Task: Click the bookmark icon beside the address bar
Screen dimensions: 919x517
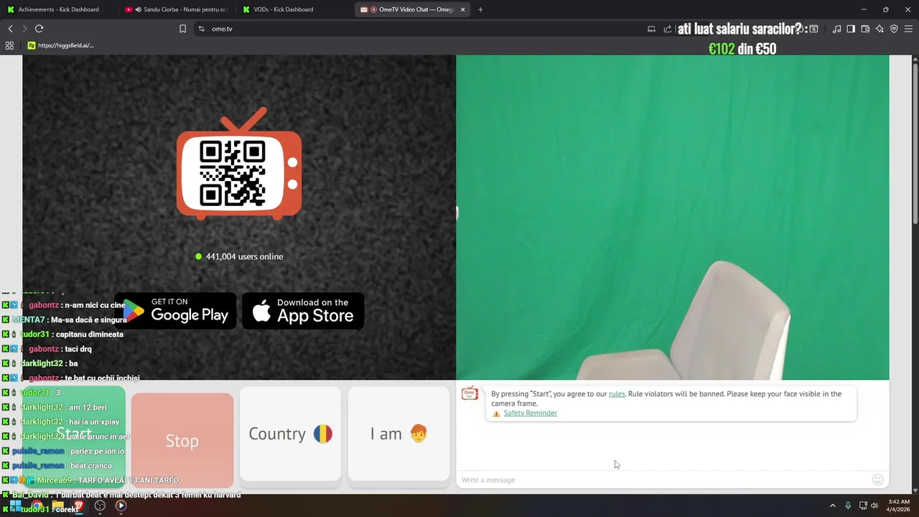Action: click(x=182, y=29)
